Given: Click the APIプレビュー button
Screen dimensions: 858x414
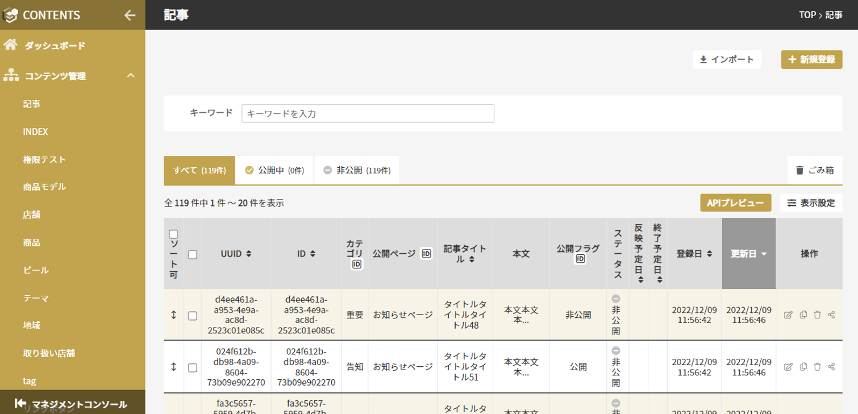Looking at the screenshot, I should coord(735,202).
